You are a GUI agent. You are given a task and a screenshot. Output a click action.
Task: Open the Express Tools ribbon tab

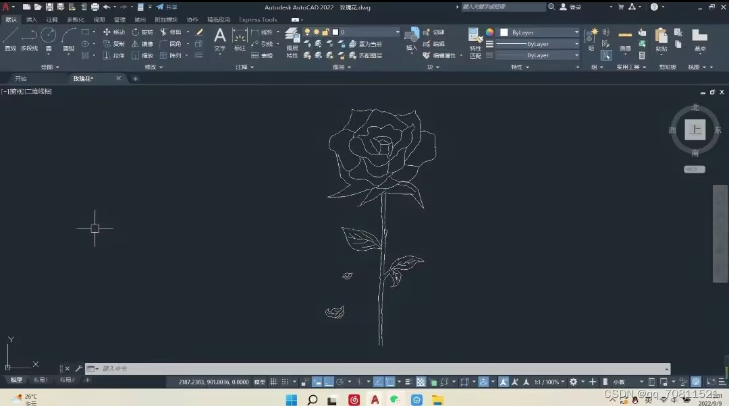pos(258,20)
